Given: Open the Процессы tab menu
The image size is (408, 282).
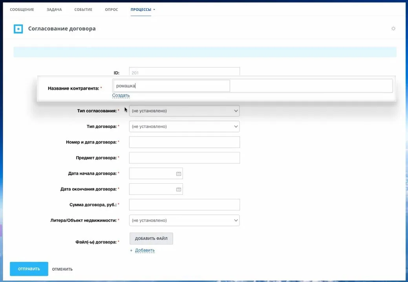Looking at the screenshot, I should 143,10.
